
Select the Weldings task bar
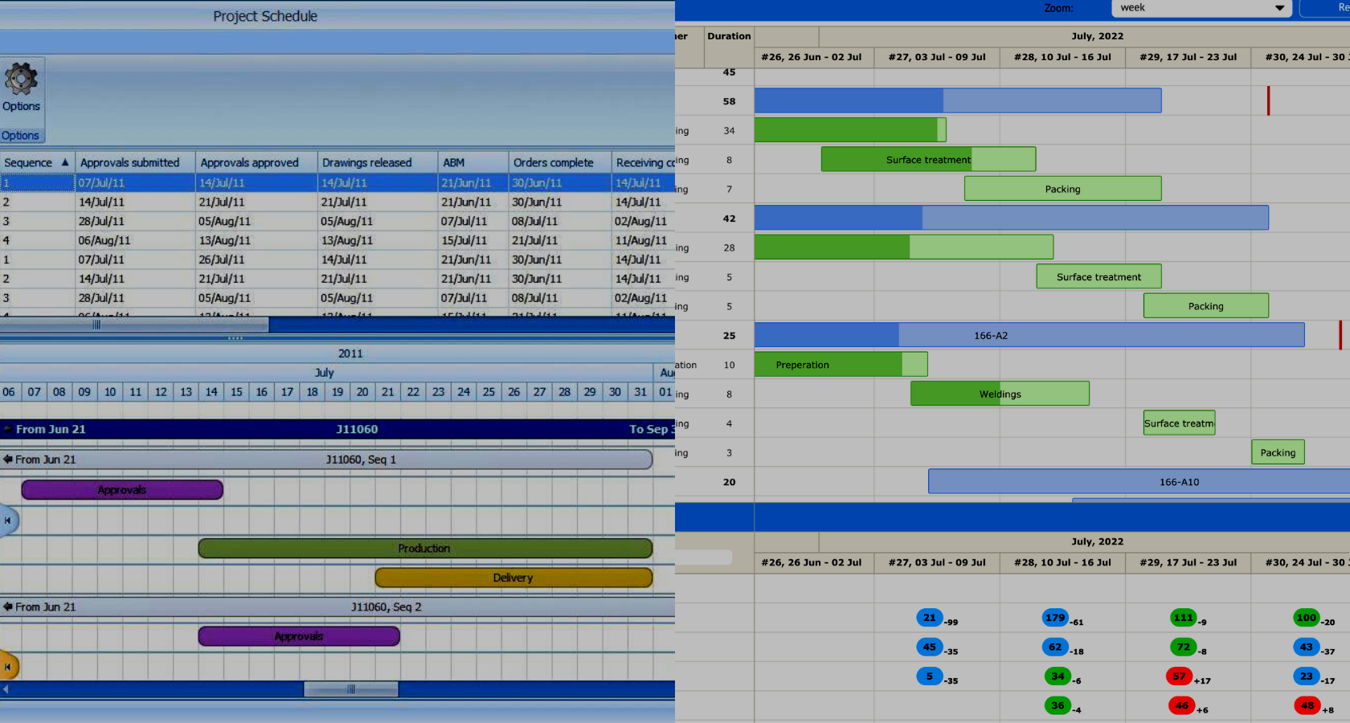point(1000,394)
